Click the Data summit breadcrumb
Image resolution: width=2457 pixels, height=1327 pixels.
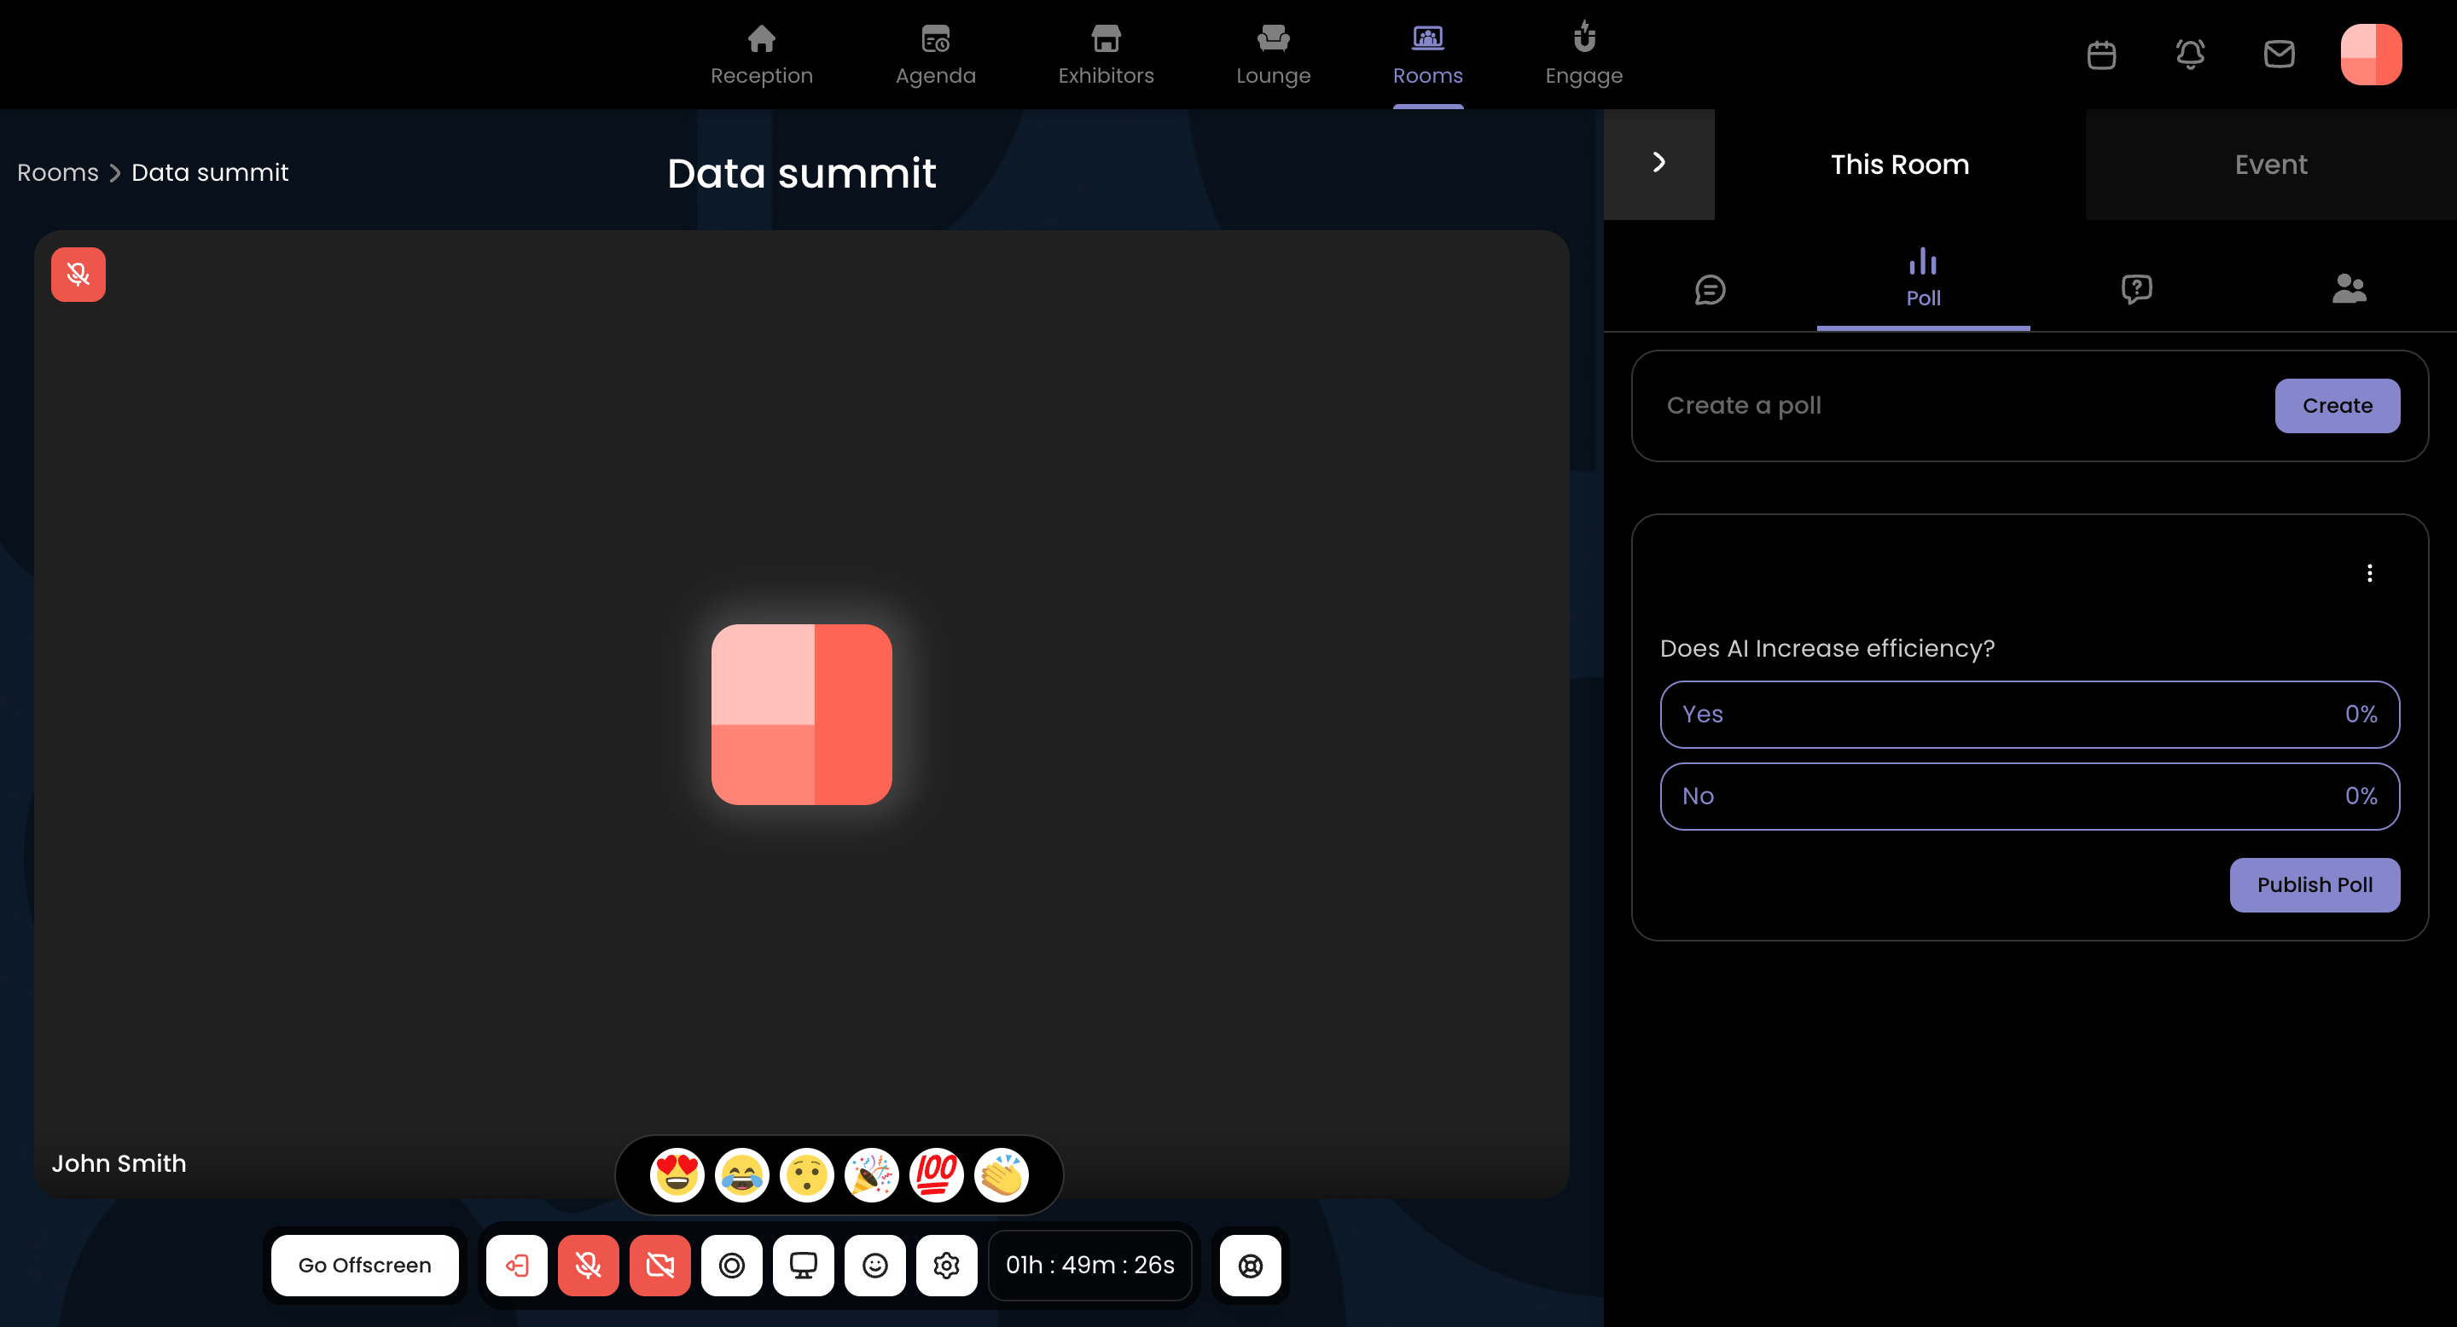[210, 172]
